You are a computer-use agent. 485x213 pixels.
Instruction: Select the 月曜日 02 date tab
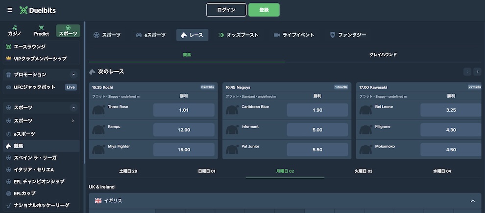(x=285, y=171)
